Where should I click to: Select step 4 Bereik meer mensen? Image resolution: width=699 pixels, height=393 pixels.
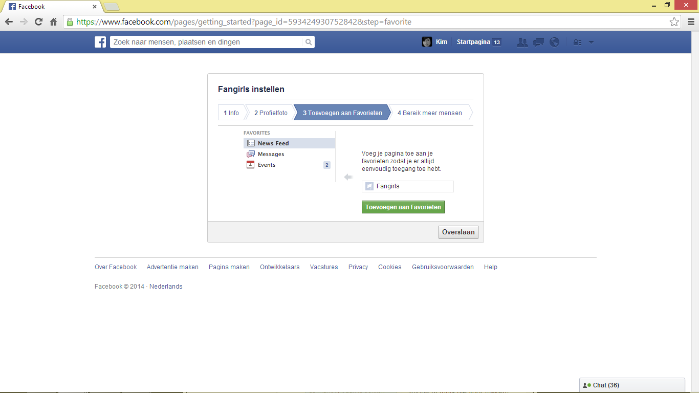(430, 113)
